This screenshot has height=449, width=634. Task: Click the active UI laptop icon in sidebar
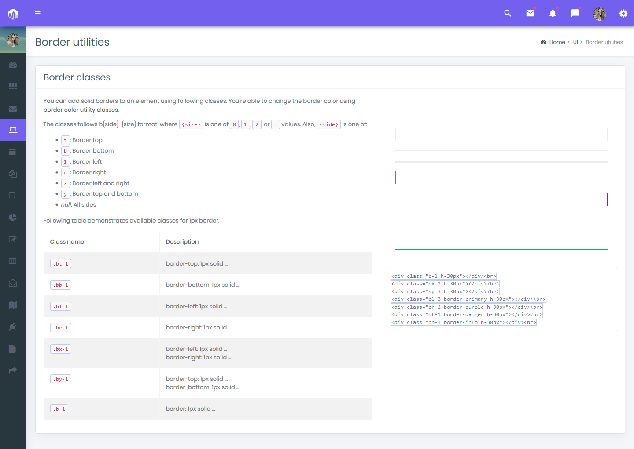13,129
